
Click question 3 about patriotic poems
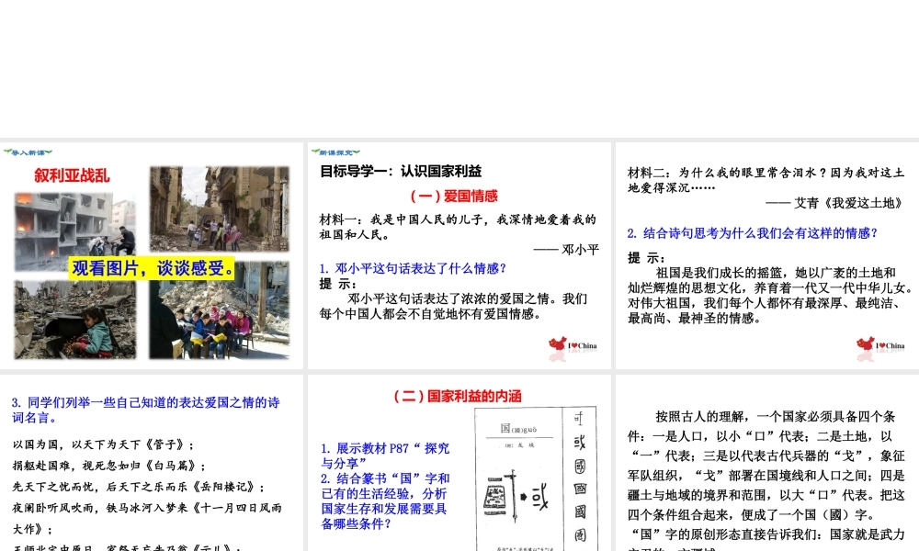145,410
